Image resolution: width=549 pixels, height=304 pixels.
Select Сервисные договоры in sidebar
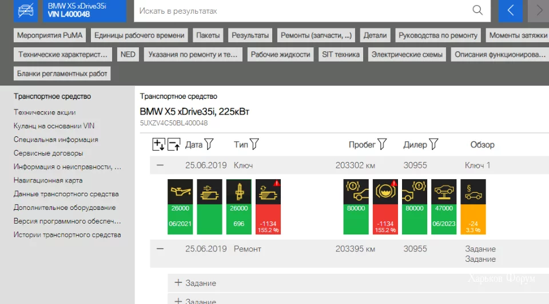point(48,153)
